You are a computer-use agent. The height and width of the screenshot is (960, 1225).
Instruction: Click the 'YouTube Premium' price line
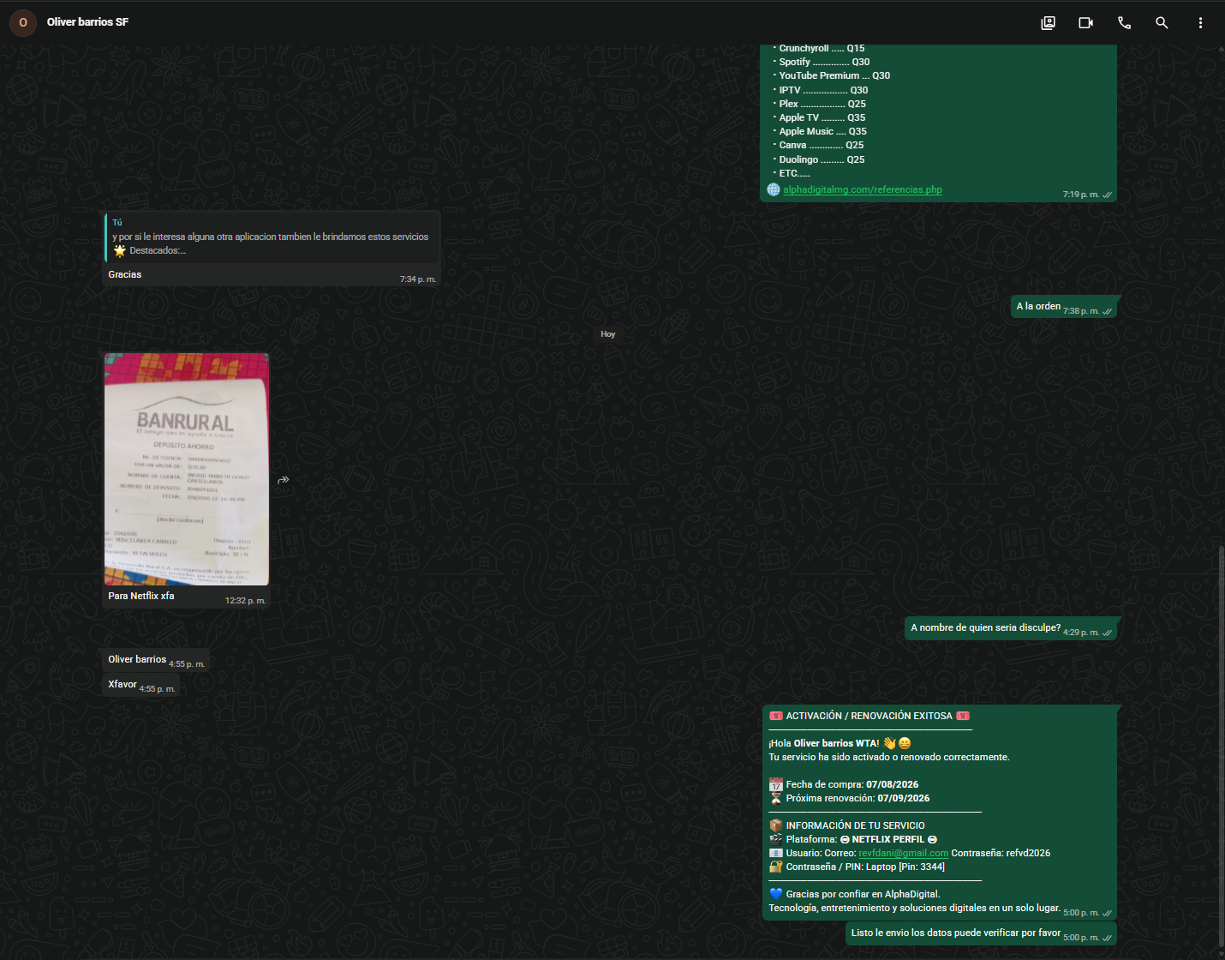832,75
